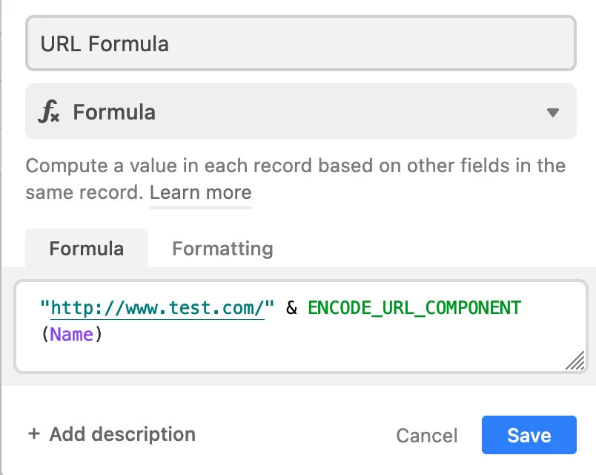Open the Learn more link
The width and height of the screenshot is (596, 475).
pos(201,192)
